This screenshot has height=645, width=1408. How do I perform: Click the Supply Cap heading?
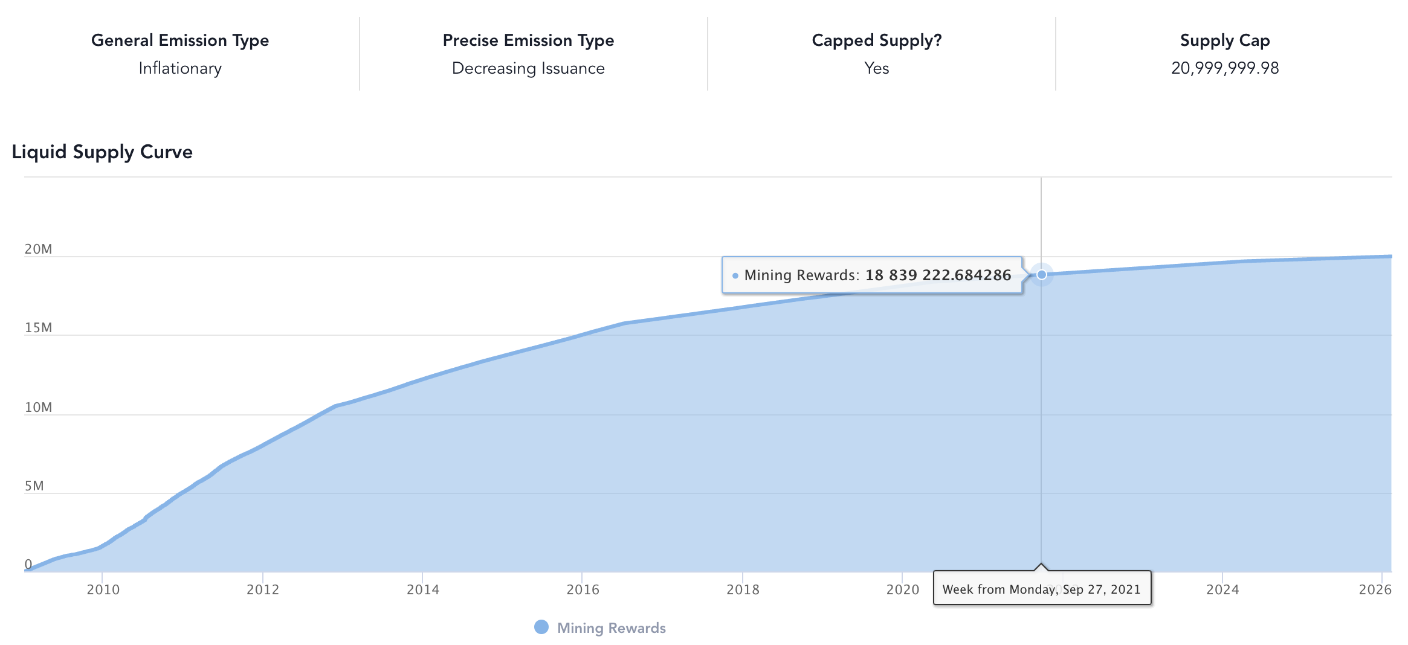coord(1225,40)
